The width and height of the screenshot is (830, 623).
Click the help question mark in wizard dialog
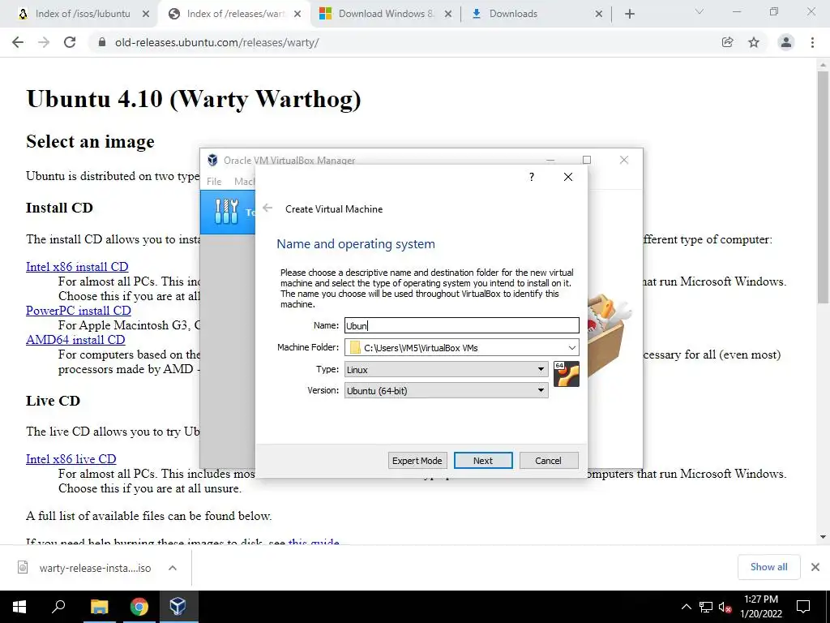pyautogui.click(x=532, y=177)
